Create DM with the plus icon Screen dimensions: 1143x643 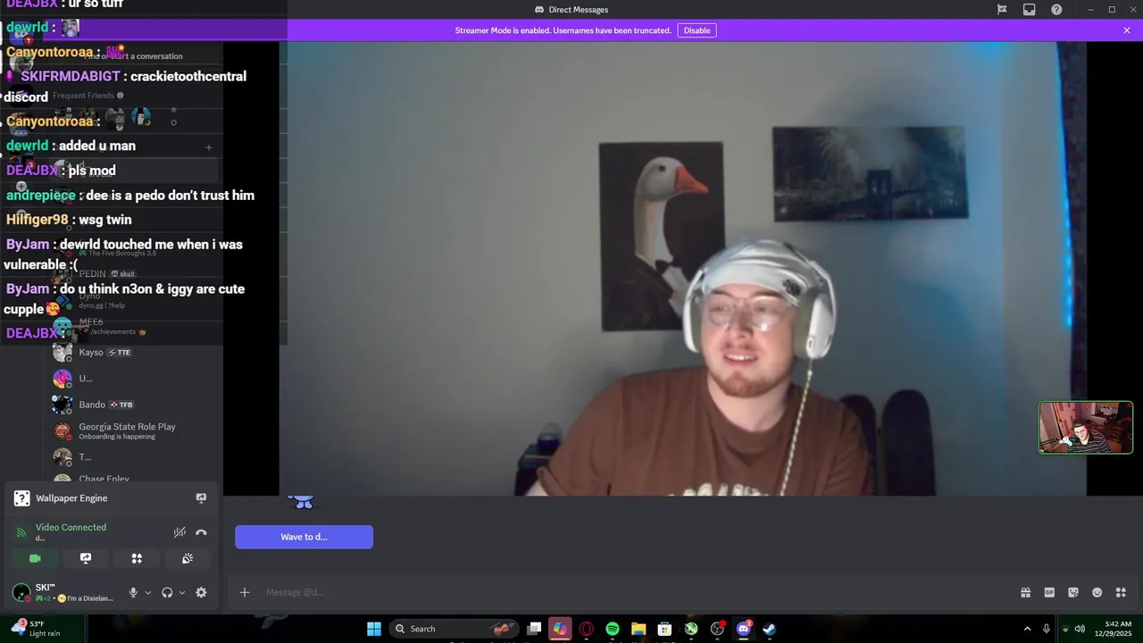coord(208,147)
